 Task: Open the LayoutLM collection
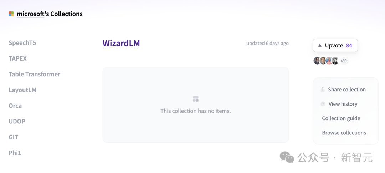tap(22, 90)
